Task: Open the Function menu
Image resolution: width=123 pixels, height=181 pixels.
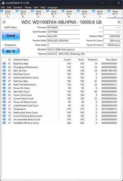Action: [18, 8]
